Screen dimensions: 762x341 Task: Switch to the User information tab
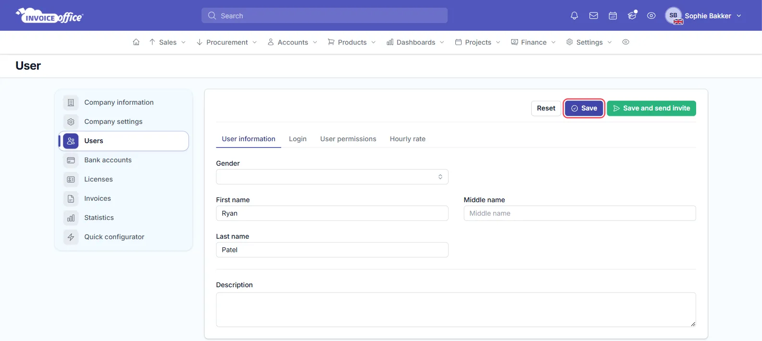tap(249, 139)
